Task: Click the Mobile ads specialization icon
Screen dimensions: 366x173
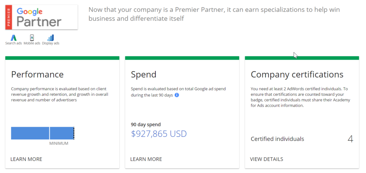Action: 32,38
